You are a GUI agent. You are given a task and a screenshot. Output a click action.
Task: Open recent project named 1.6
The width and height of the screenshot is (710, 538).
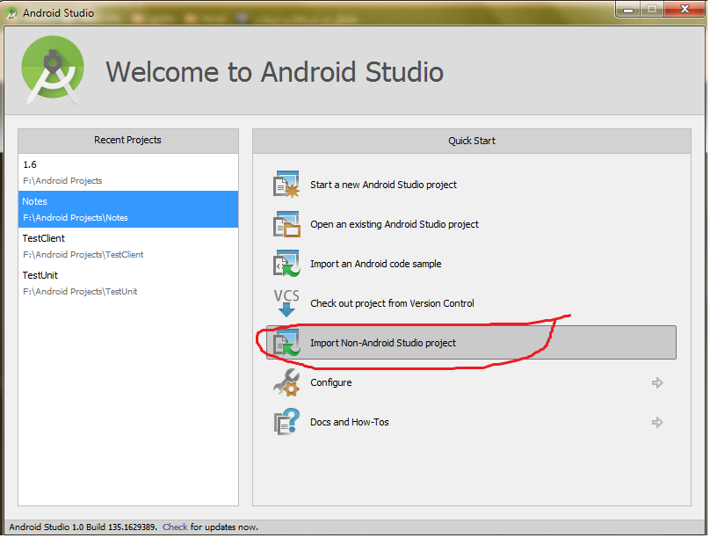click(x=128, y=172)
